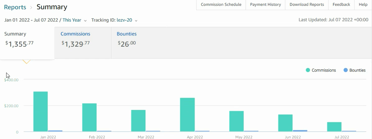This screenshot has height=139, width=372.
Task: Open the lezv-20 tracking ID link
Action: point(124,20)
